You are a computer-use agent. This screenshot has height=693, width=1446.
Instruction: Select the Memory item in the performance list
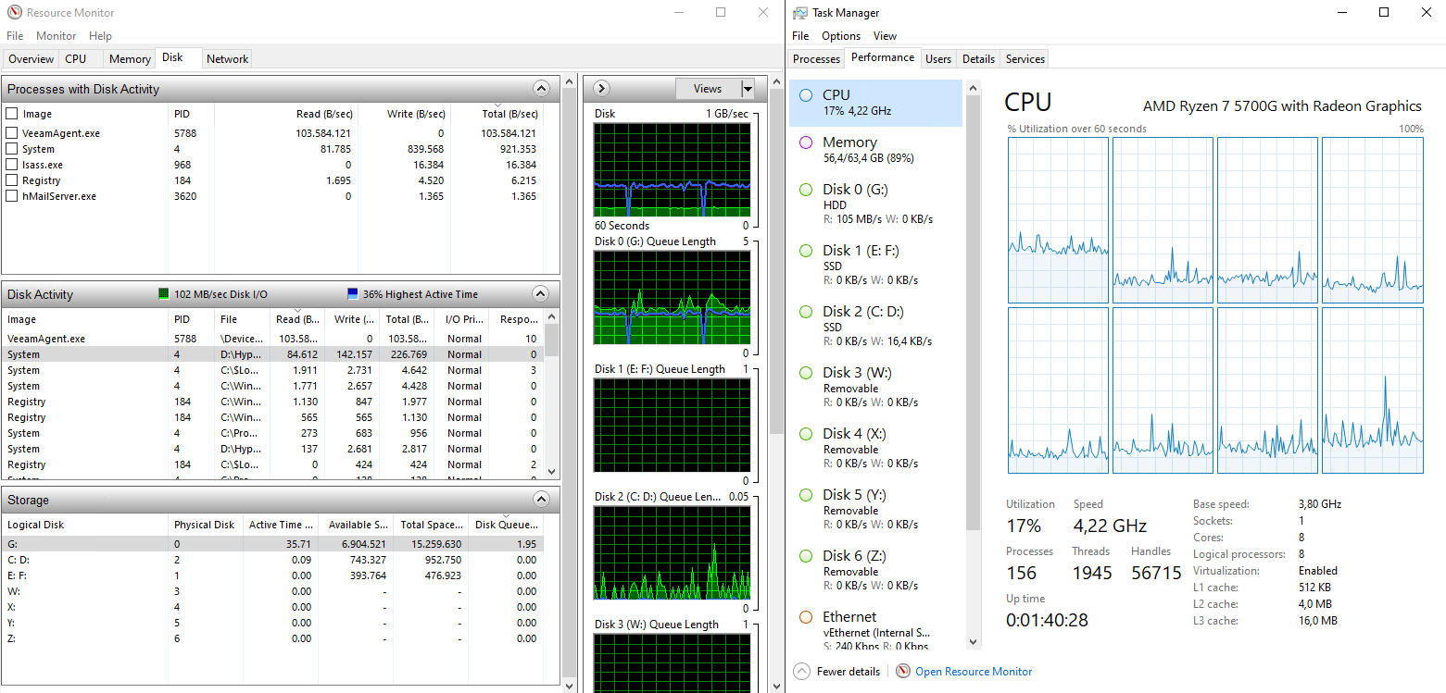875,150
